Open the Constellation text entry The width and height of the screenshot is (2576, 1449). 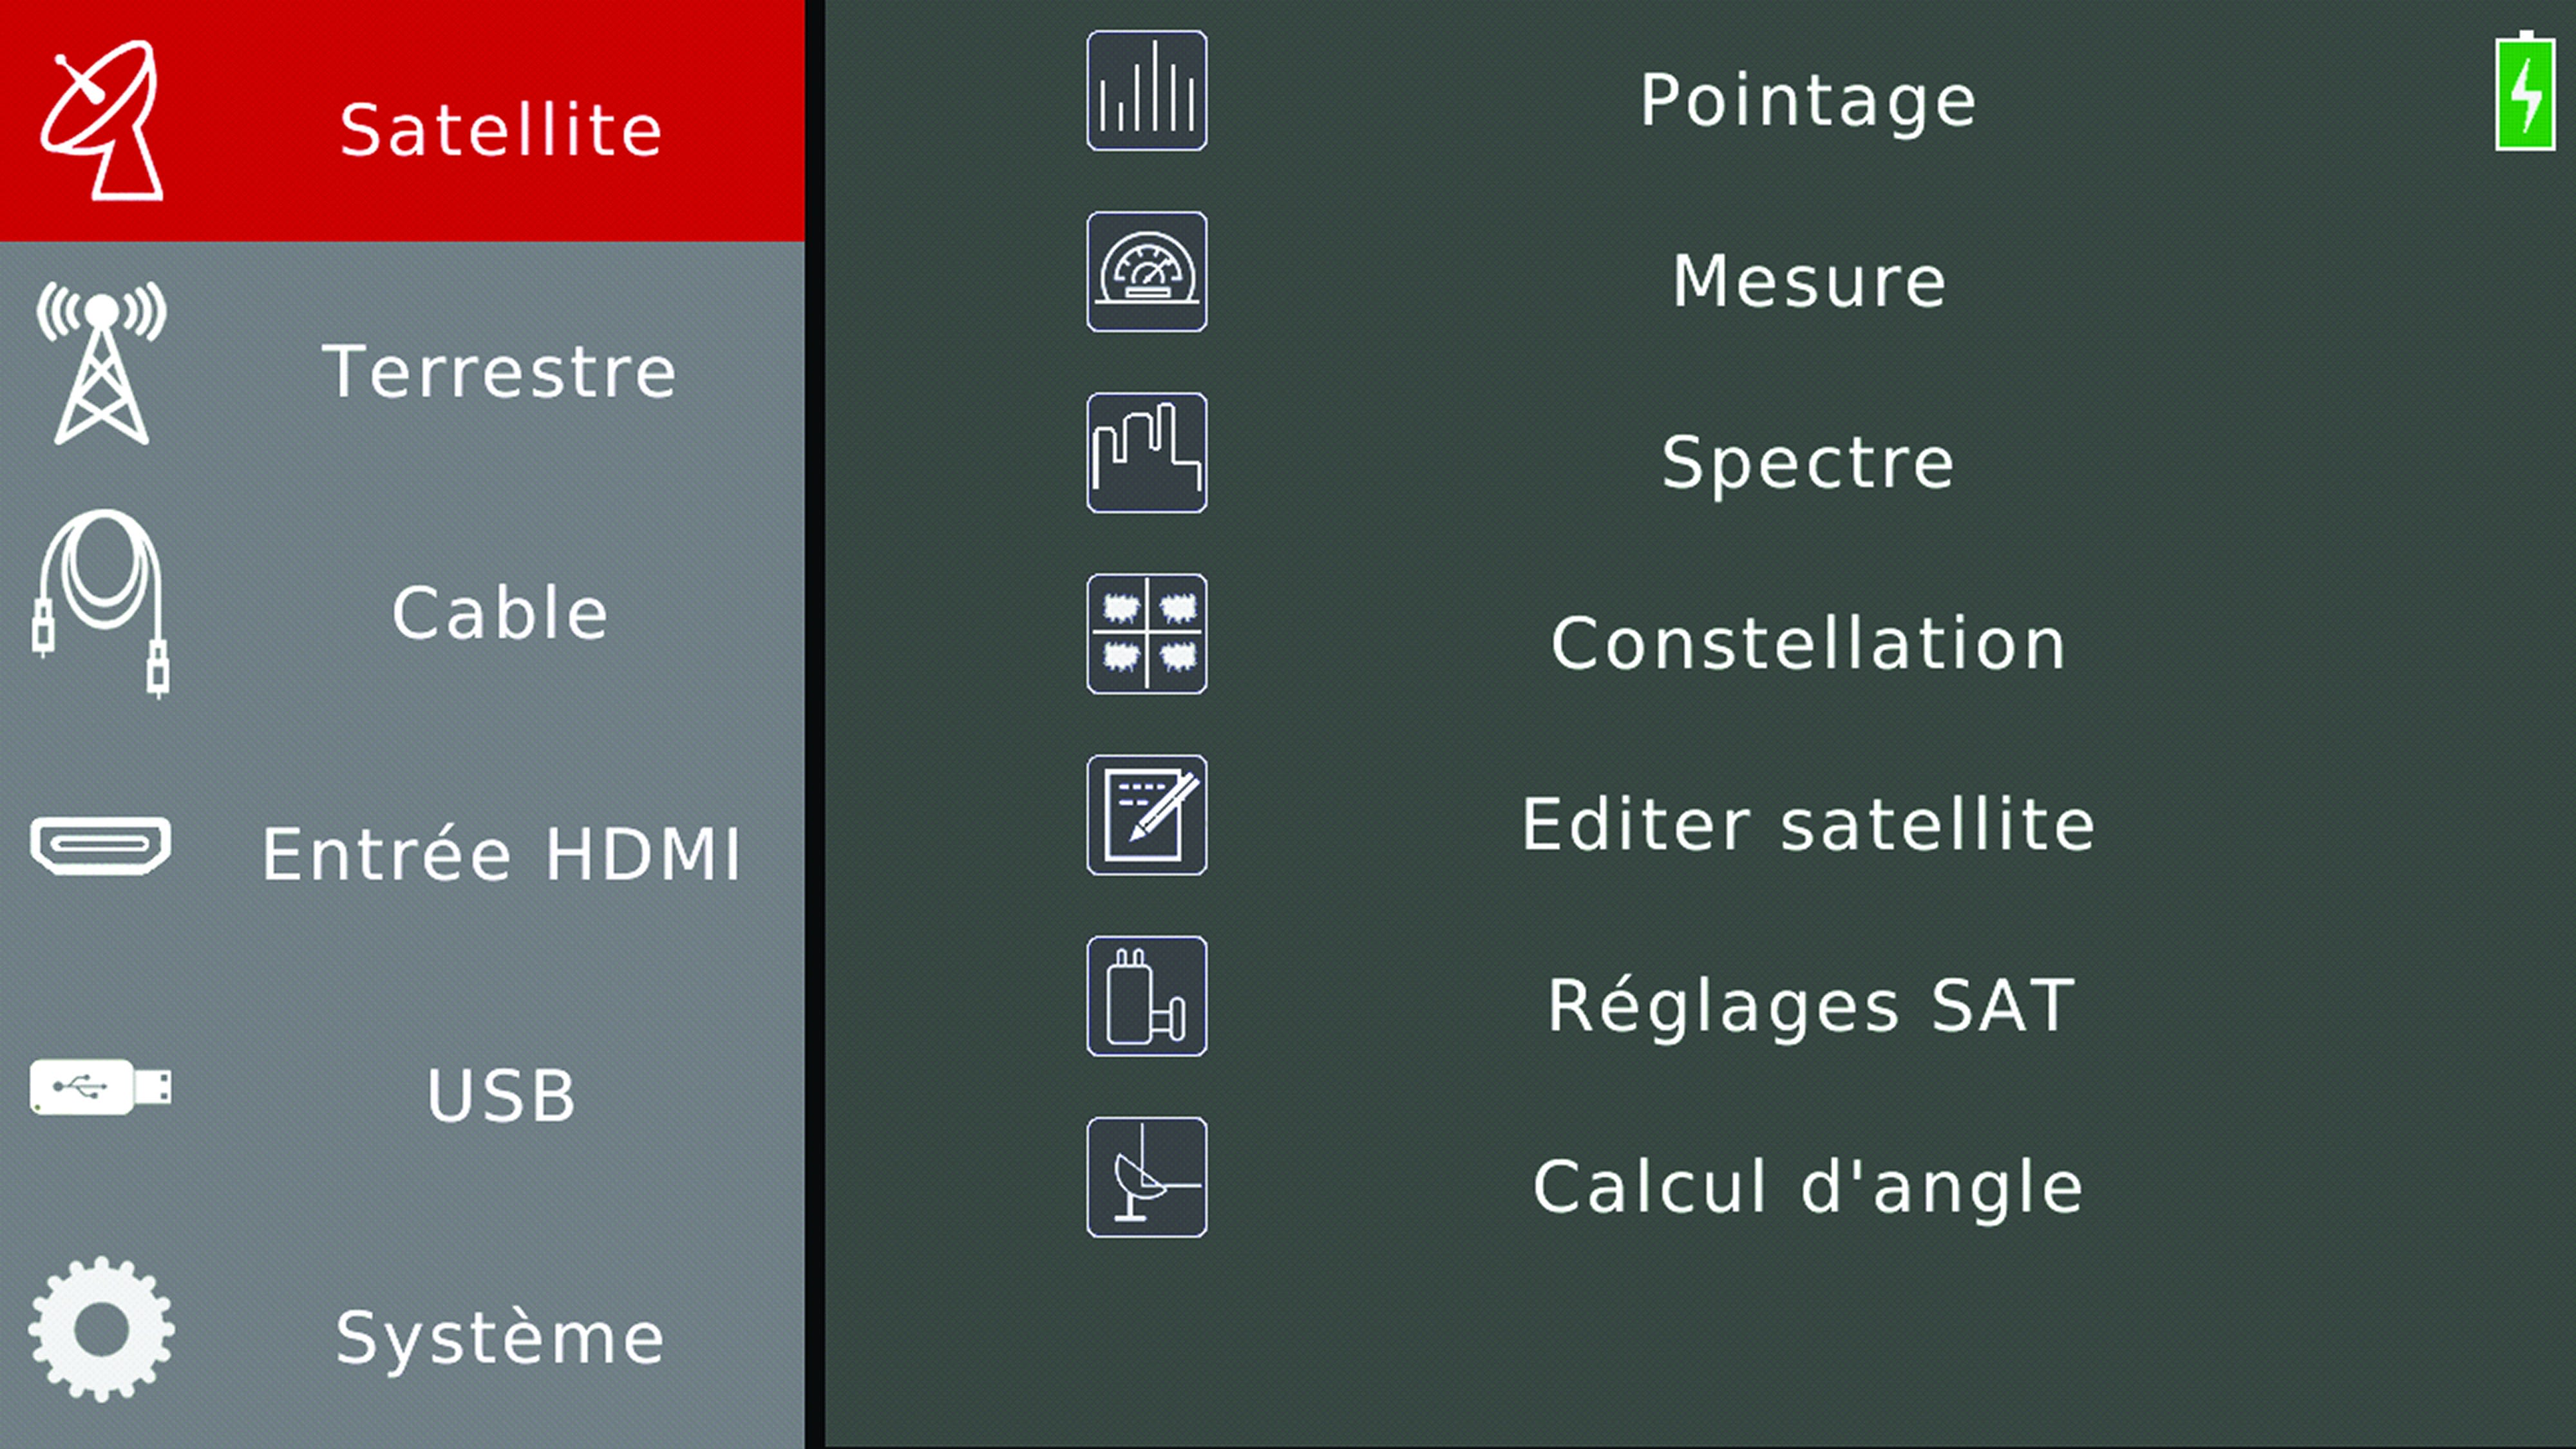[x=1808, y=643]
